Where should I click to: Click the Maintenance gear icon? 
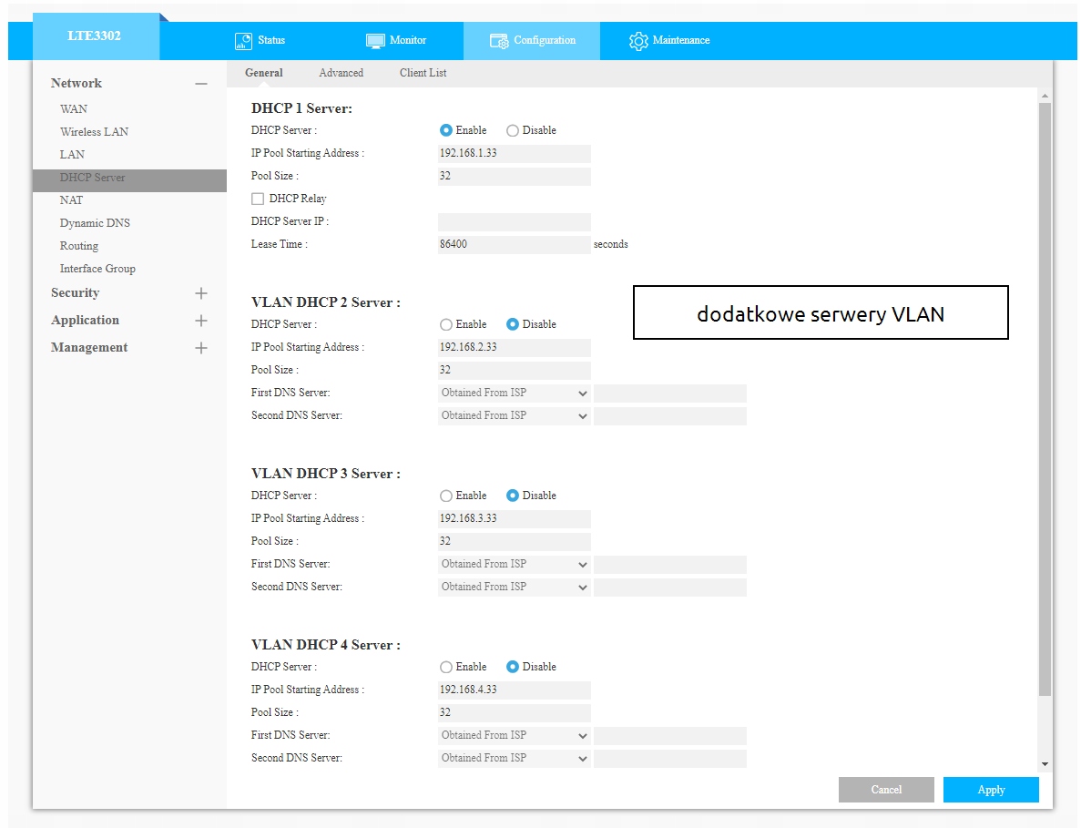point(638,41)
